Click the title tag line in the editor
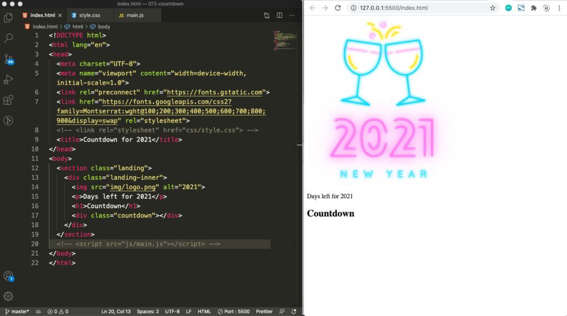This screenshot has width=567, height=316. 120,139
